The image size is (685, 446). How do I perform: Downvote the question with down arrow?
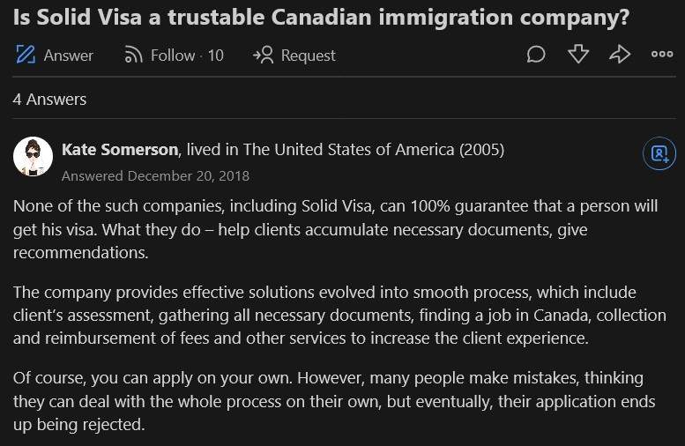click(x=578, y=55)
